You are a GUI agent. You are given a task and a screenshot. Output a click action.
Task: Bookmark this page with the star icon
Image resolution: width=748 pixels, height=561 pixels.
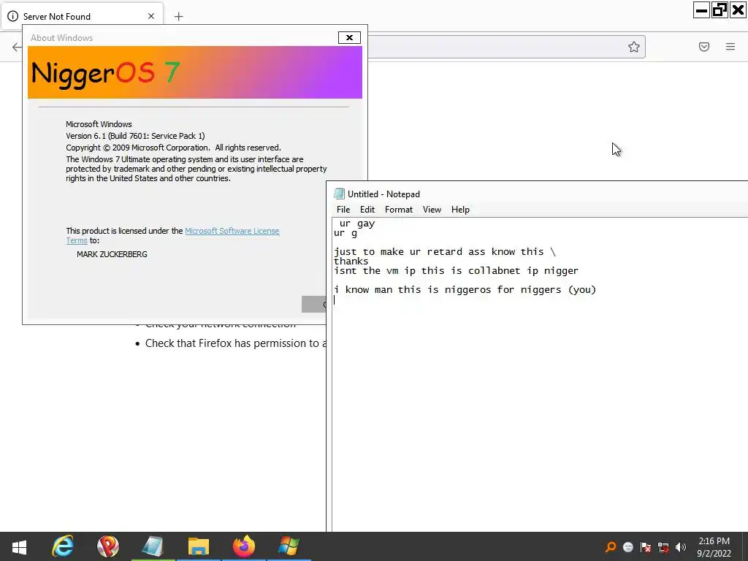click(x=633, y=47)
